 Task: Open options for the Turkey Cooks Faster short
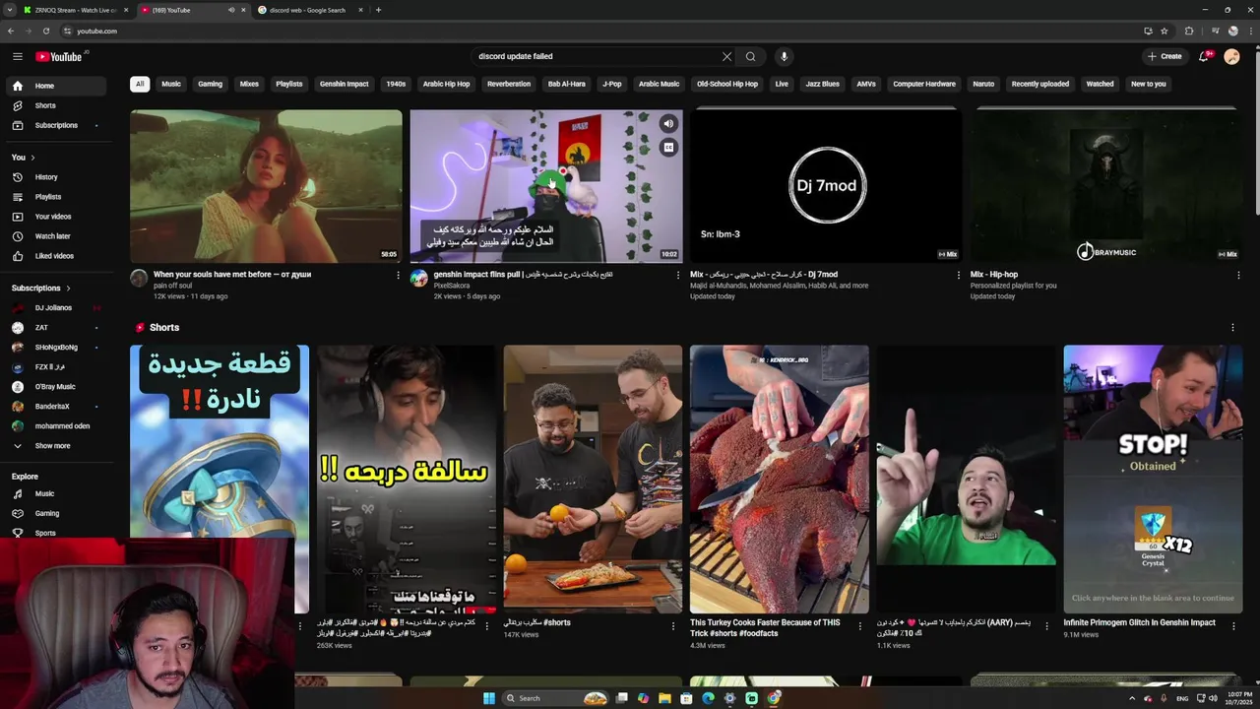(x=859, y=624)
